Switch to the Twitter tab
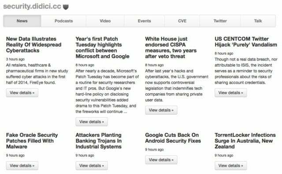 (x=220, y=21)
